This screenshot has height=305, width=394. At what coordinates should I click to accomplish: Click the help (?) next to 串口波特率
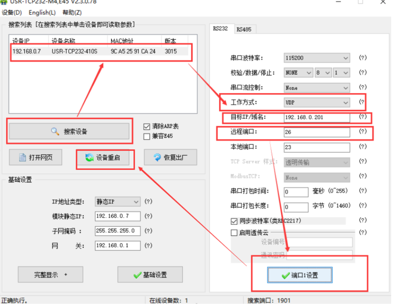[363, 58]
